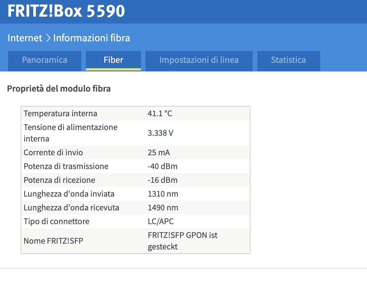
Task: Select the 41.1 °C temperature value
Action: (x=160, y=113)
